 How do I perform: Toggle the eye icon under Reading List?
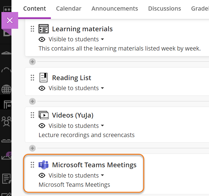pos(42,88)
